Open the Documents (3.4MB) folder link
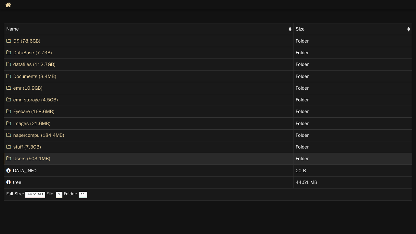Viewport: 416px width, 234px height. (x=35, y=76)
